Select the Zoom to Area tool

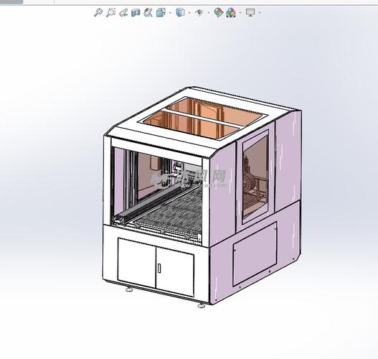pos(111,12)
